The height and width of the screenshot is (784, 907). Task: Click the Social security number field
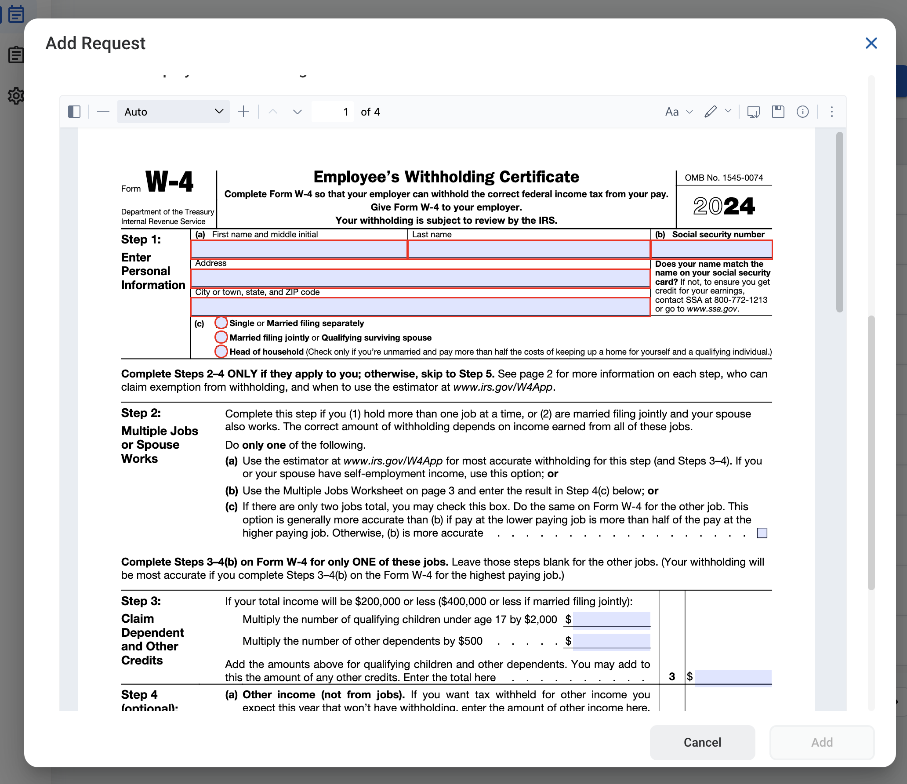click(711, 249)
